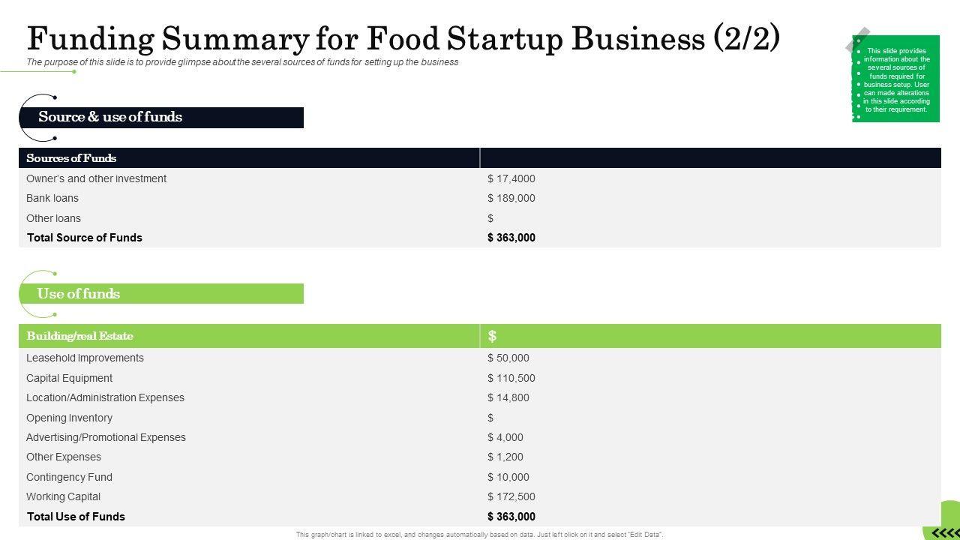Click the green sticky note in corner

click(x=895, y=79)
